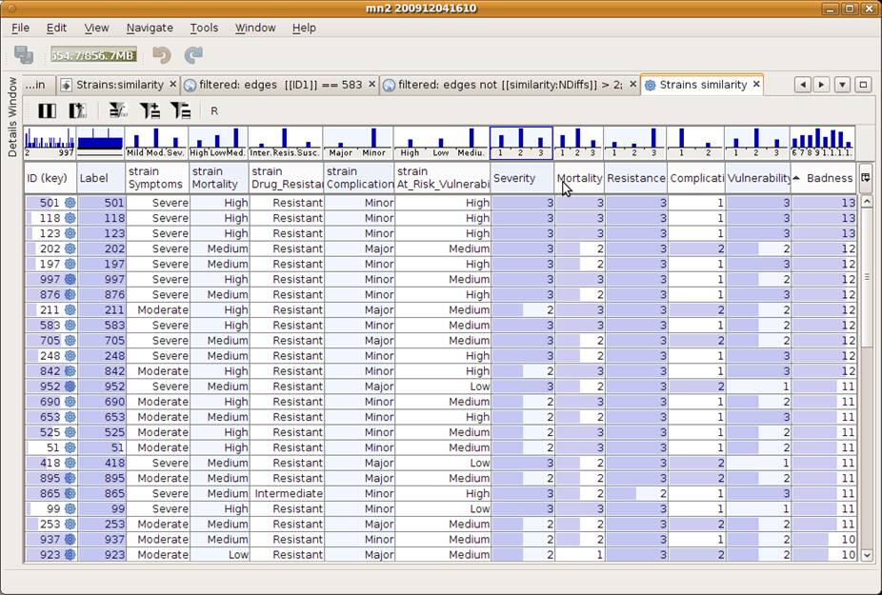Sort by the Resistance column header
882x595 pixels.
635,178
